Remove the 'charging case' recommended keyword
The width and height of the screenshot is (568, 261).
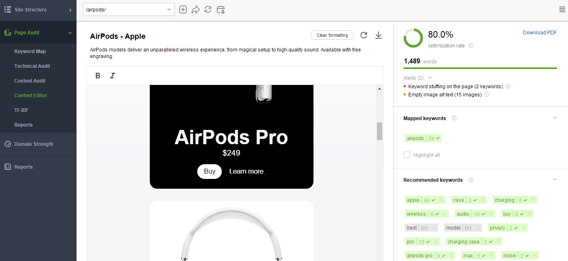[498, 242]
